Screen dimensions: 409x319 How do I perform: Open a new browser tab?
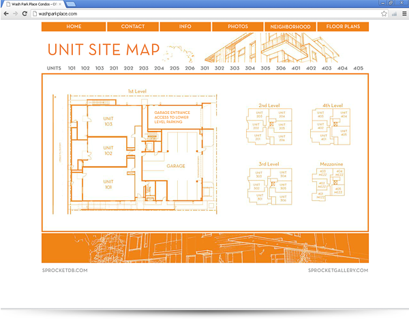click(71, 4)
